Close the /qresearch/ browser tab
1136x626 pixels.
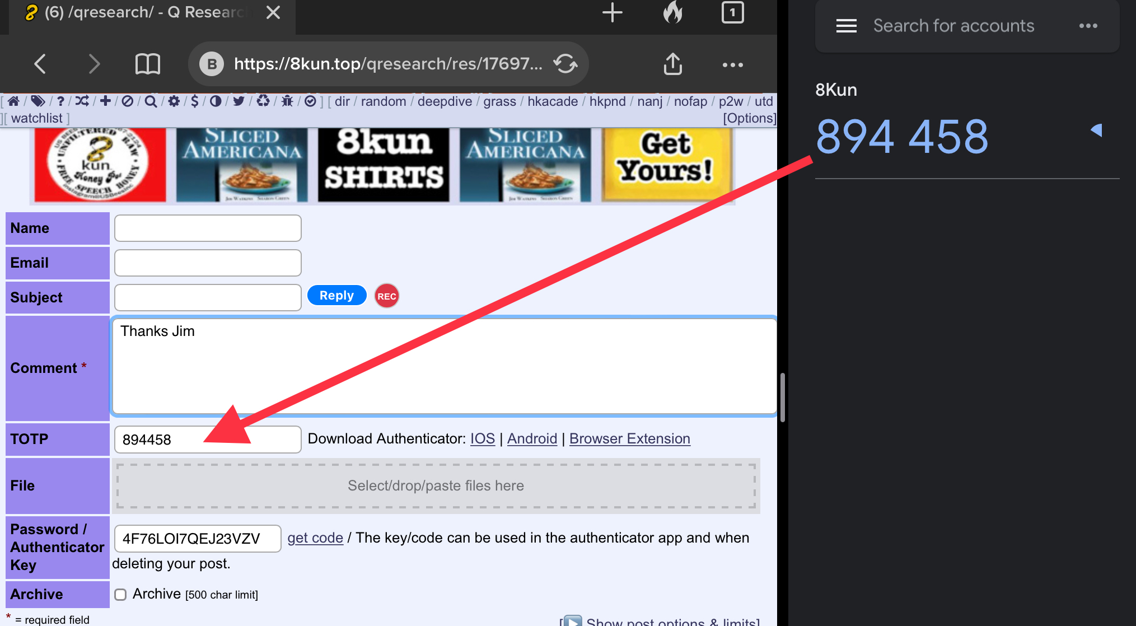[273, 12]
